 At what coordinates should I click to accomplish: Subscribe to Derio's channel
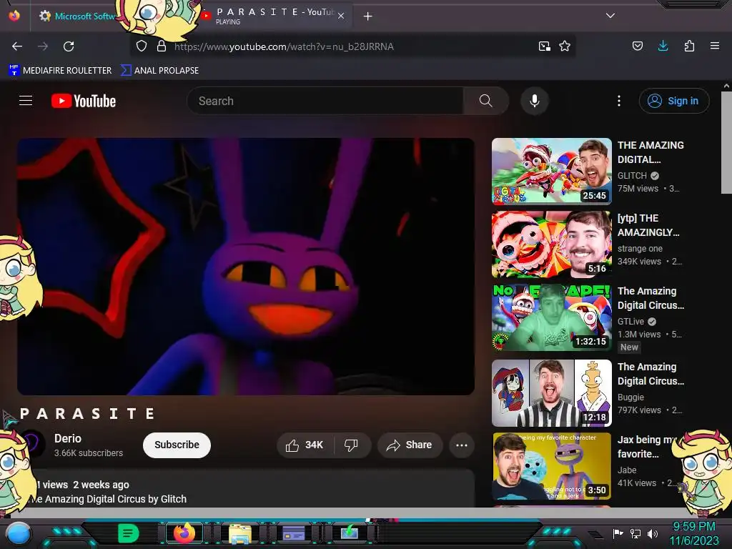177,445
